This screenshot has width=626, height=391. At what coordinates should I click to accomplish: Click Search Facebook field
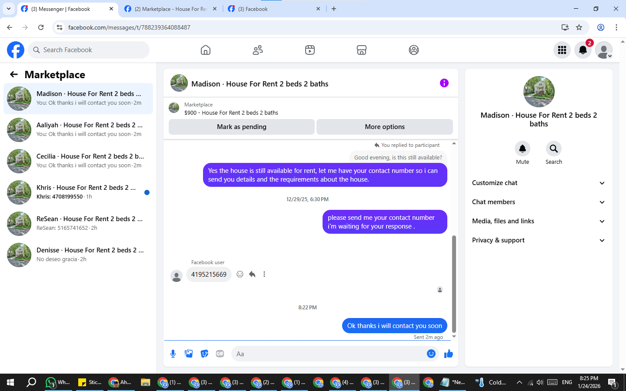point(89,50)
